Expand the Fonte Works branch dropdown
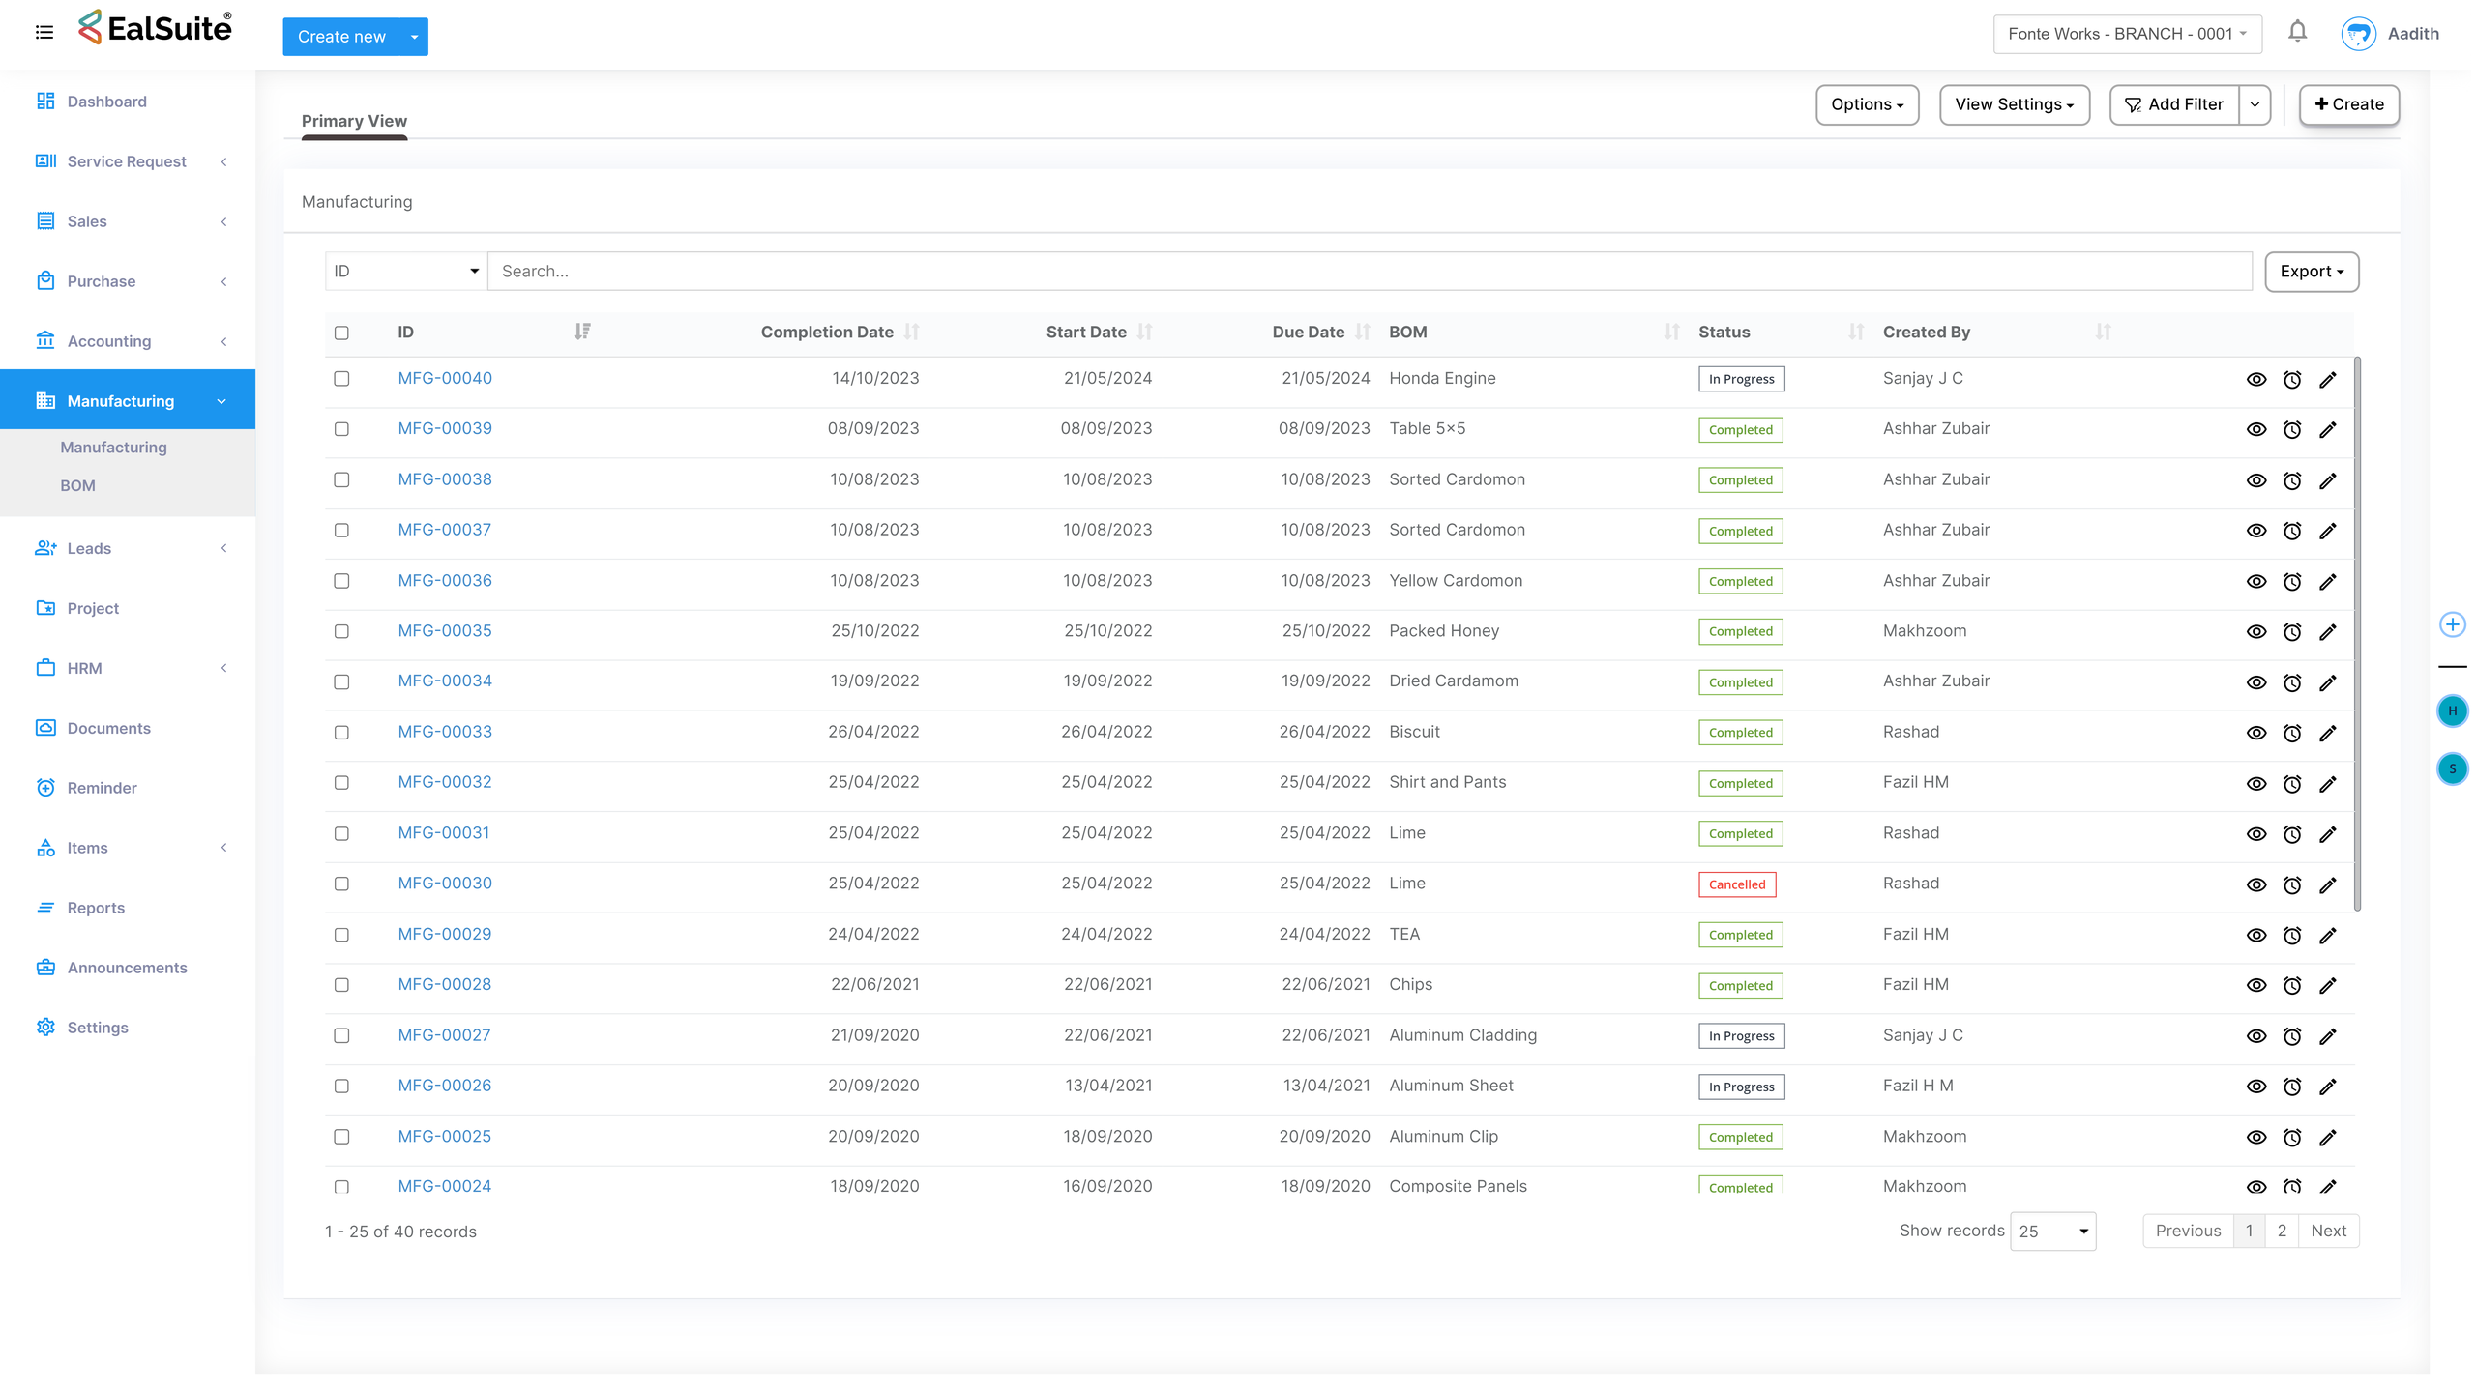 click(2126, 34)
